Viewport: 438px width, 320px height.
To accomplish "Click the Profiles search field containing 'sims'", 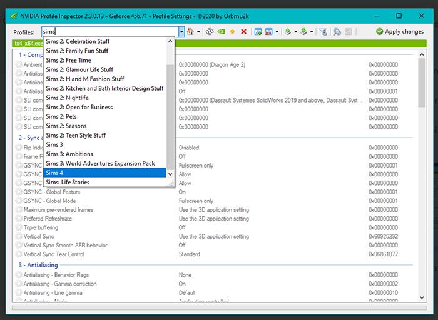I will [x=110, y=32].
